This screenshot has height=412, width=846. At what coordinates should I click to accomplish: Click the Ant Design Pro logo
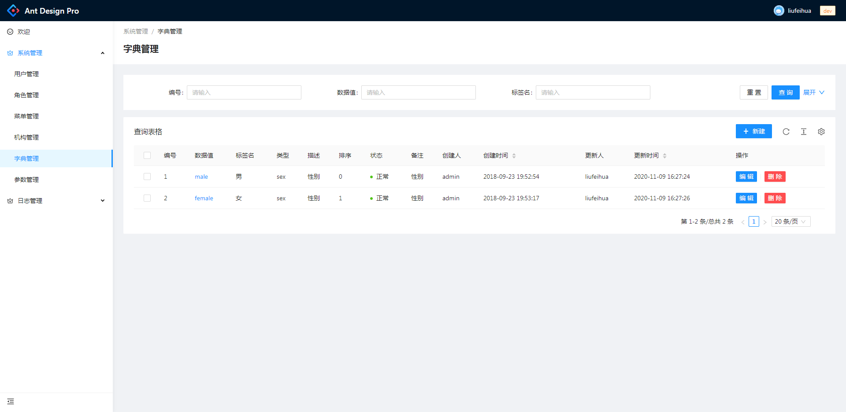coord(13,11)
